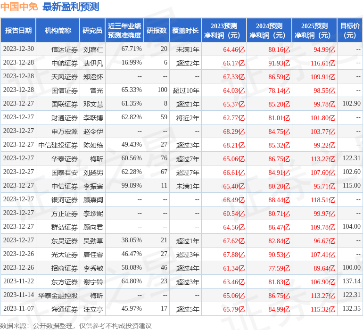The width and height of the screenshot is (363, 330).
Task: Click the 64.03亿 forecast value
Action: click(x=234, y=91)
